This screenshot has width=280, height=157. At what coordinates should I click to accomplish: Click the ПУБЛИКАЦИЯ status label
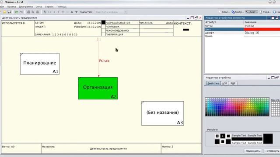point(114,34)
